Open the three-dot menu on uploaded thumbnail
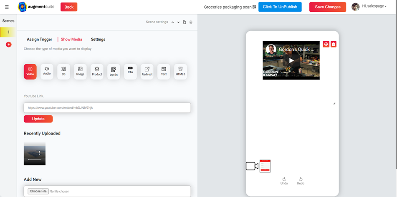397x197 pixels. coord(40,153)
